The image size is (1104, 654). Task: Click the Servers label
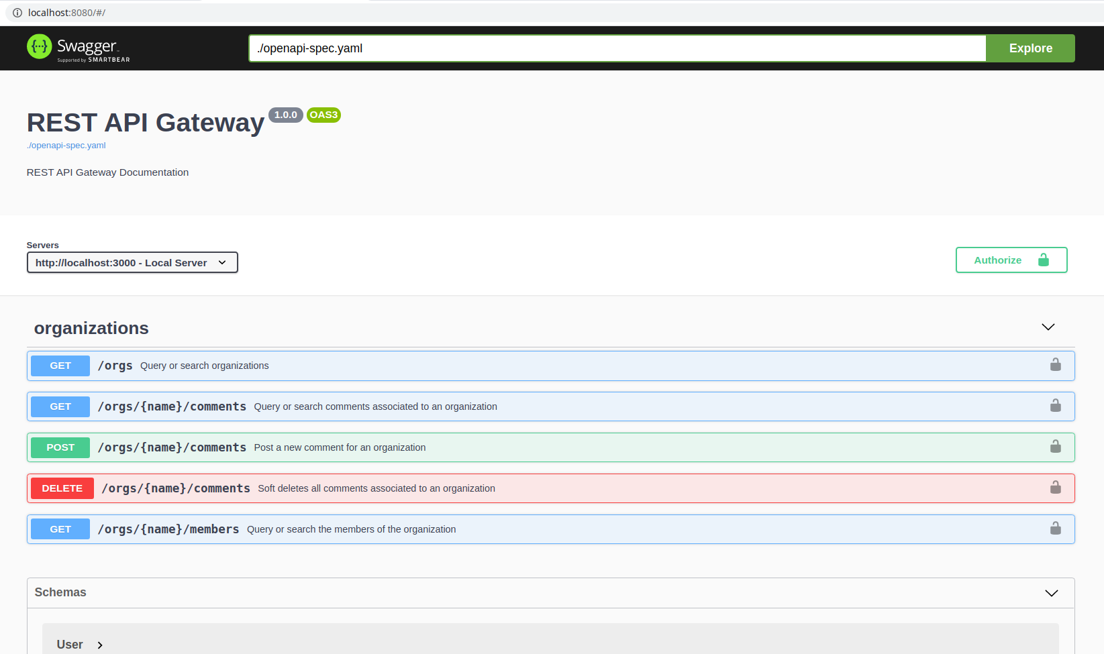[x=43, y=245]
